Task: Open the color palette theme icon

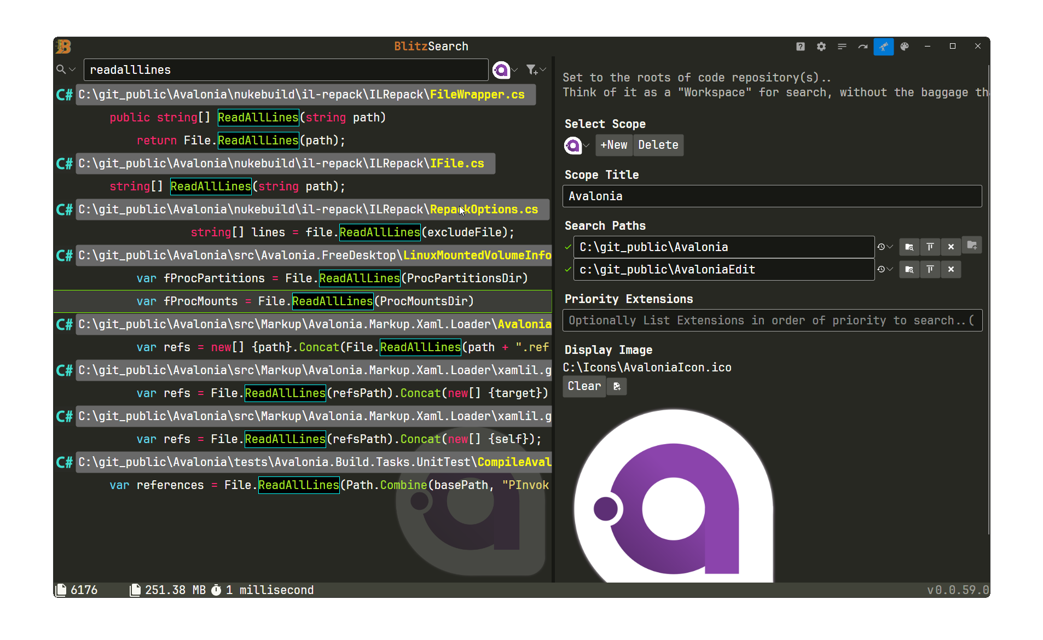Action: coord(905,46)
